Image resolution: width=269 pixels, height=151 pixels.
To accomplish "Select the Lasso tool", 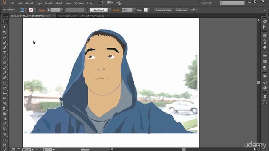I will 5,37.
